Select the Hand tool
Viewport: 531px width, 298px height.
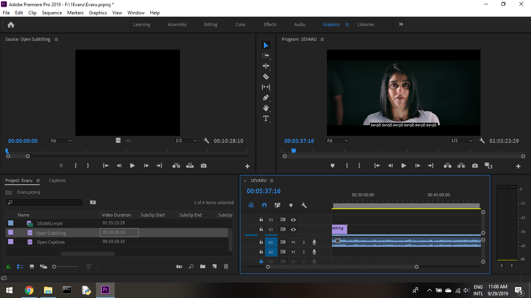(266, 108)
